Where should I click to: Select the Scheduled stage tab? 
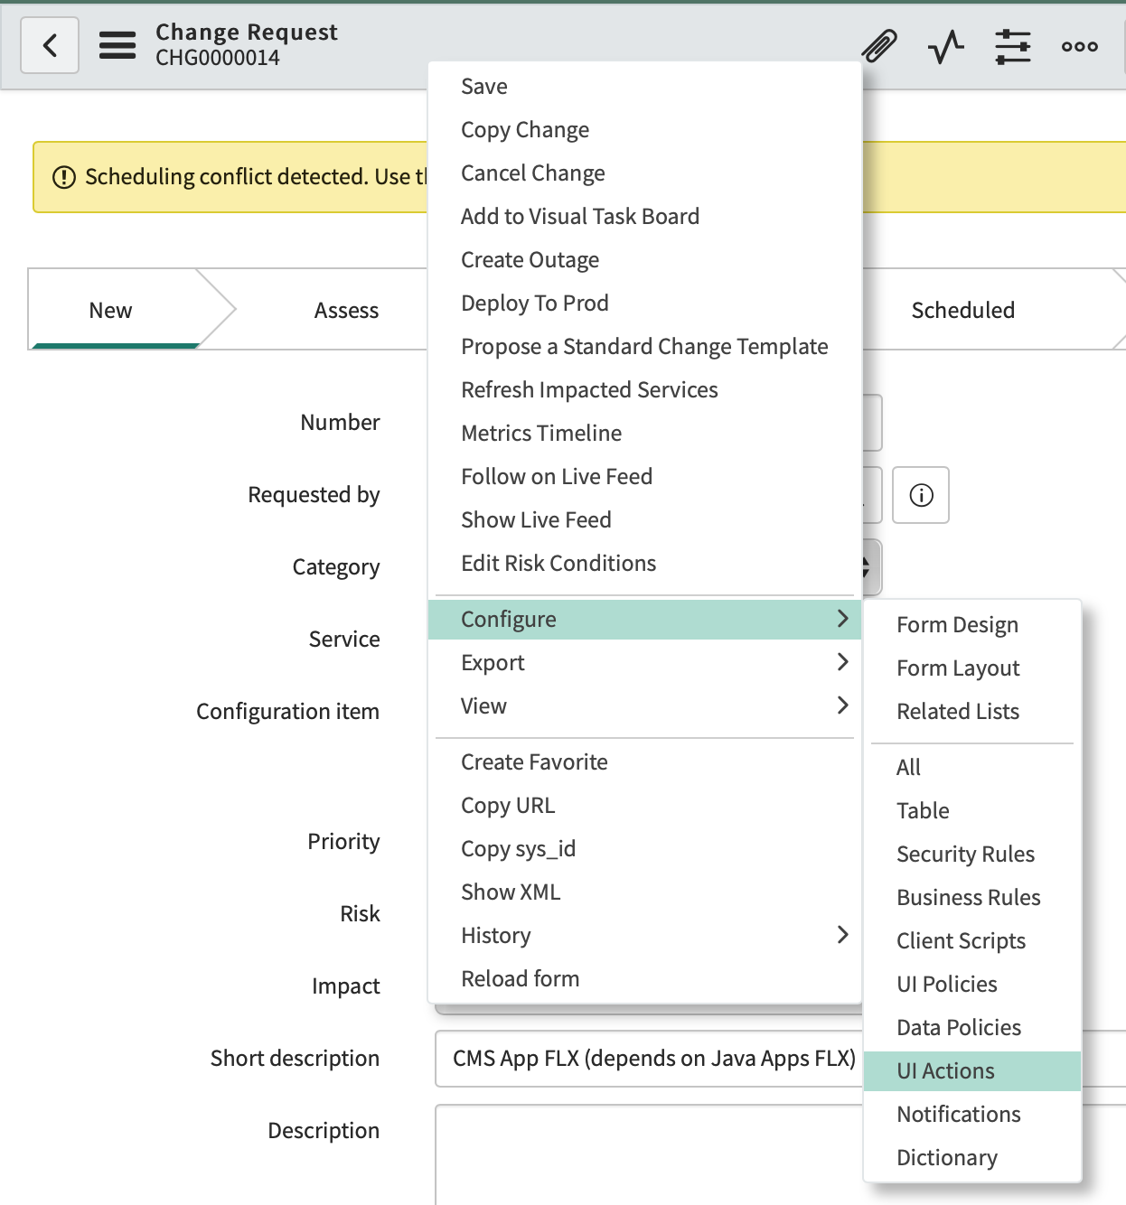(x=962, y=311)
